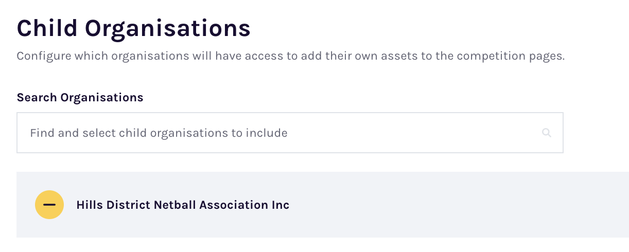Deselect Hills District Netball Association Inc organisation

pyautogui.click(x=49, y=205)
